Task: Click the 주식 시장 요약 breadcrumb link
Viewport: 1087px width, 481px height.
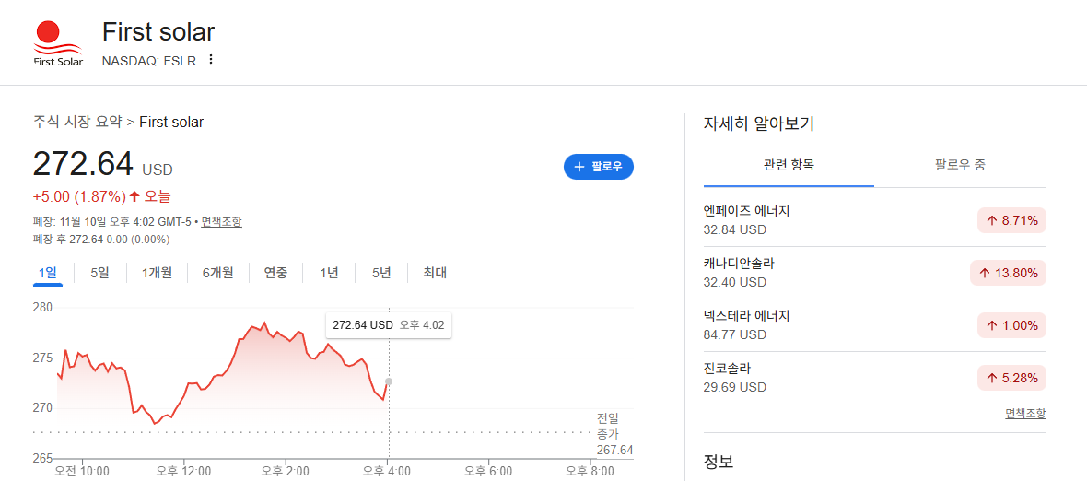Action: [x=77, y=122]
